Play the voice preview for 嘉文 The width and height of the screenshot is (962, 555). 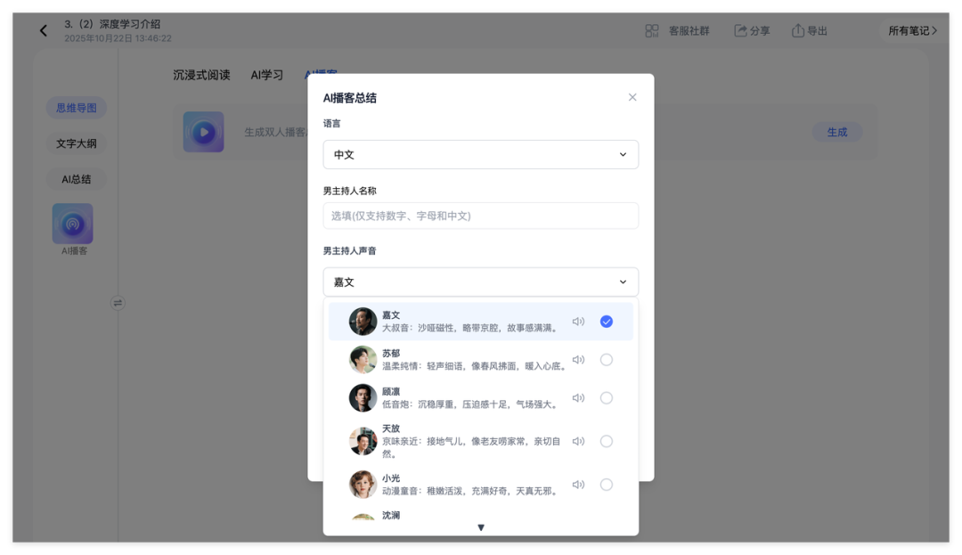(x=578, y=321)
